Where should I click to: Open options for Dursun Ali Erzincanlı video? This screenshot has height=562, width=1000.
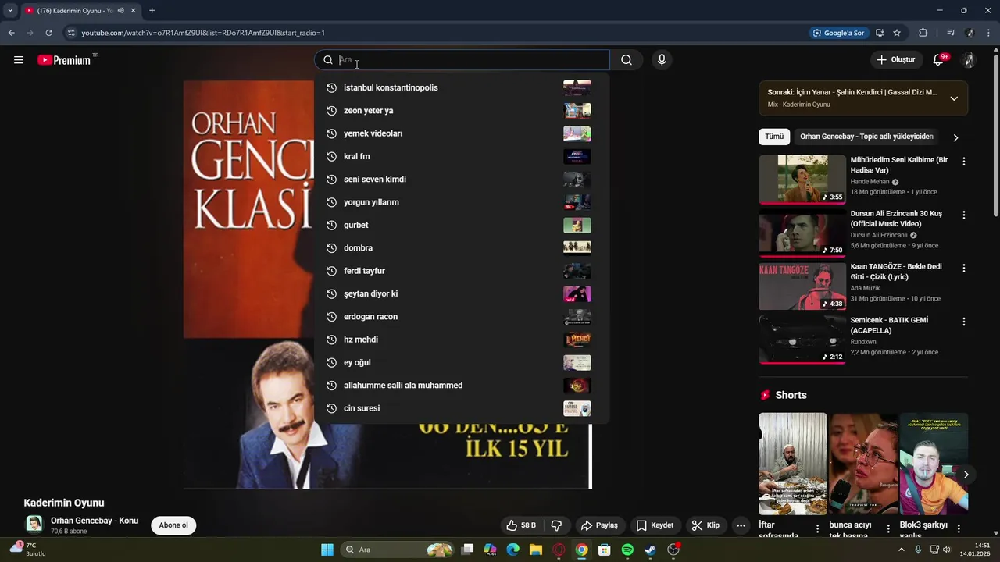(963, 215)
